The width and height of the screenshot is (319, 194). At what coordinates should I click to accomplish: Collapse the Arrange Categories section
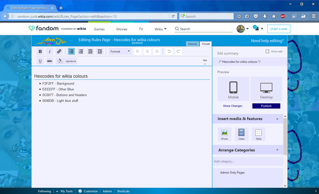[x=277, y=150]
